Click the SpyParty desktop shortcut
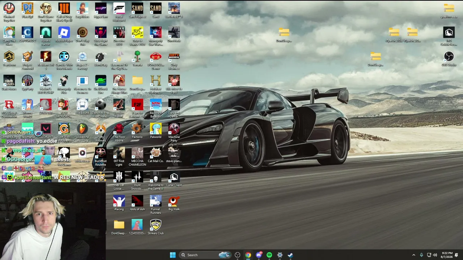 (x=27, y=83)
